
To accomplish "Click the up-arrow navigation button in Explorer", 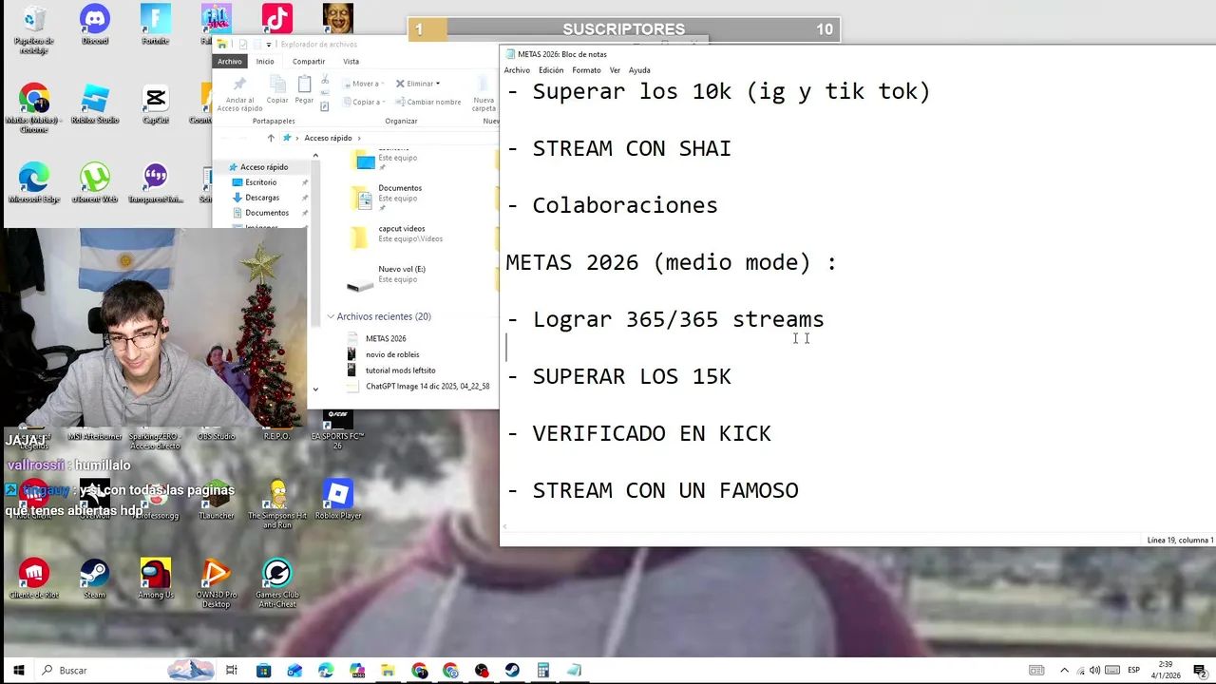I will (x=271, y=138).
